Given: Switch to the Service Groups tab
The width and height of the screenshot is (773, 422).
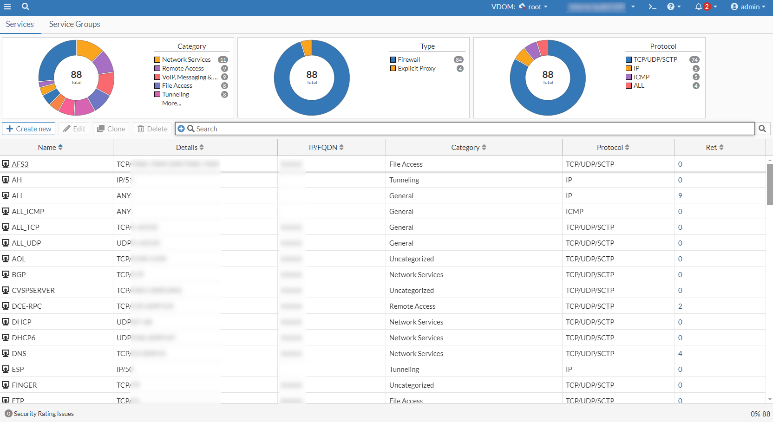Looking at the screenshot, I should [74, 24].
